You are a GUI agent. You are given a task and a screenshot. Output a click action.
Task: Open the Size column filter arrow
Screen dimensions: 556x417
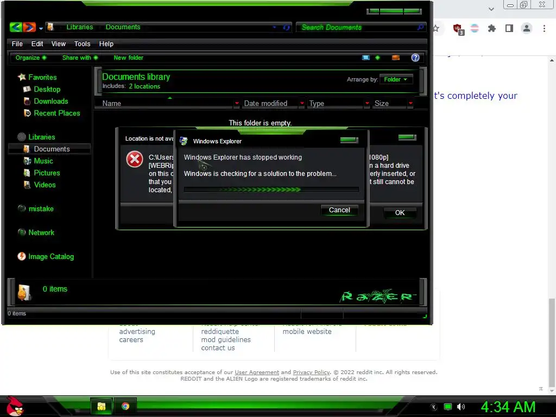pos(410,104)
